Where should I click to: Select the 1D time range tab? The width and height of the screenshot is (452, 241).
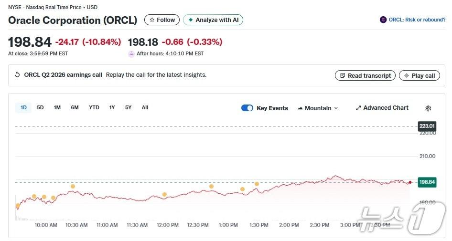coord(23,107)
